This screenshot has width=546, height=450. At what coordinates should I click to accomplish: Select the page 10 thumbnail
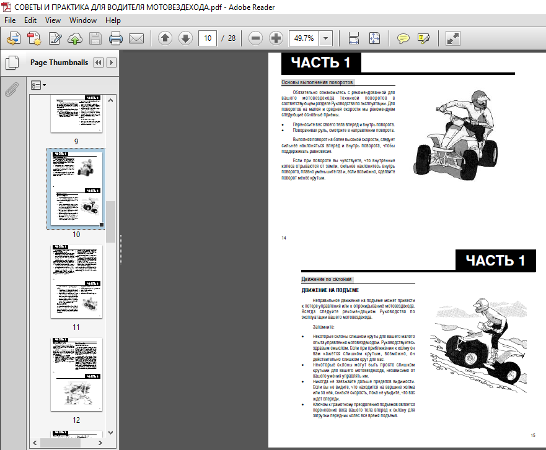76,189
